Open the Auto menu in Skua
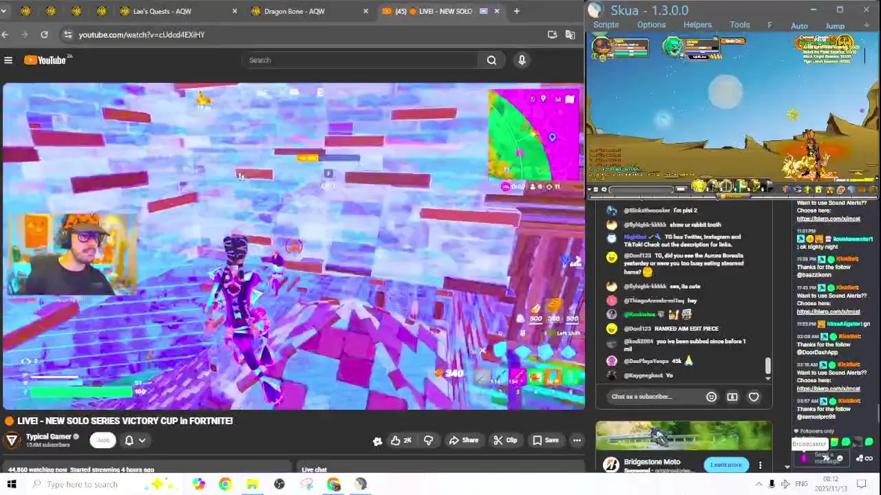This screenshot has height=495, width=881. (799, 26)
